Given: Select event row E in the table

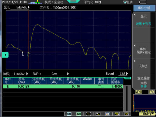Looking at the screenshot, I should (63, 86).
